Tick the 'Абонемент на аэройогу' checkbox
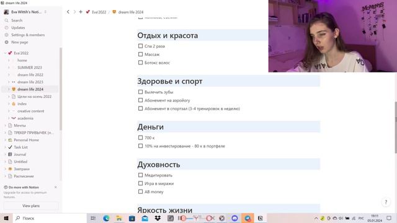 [141, 100]
